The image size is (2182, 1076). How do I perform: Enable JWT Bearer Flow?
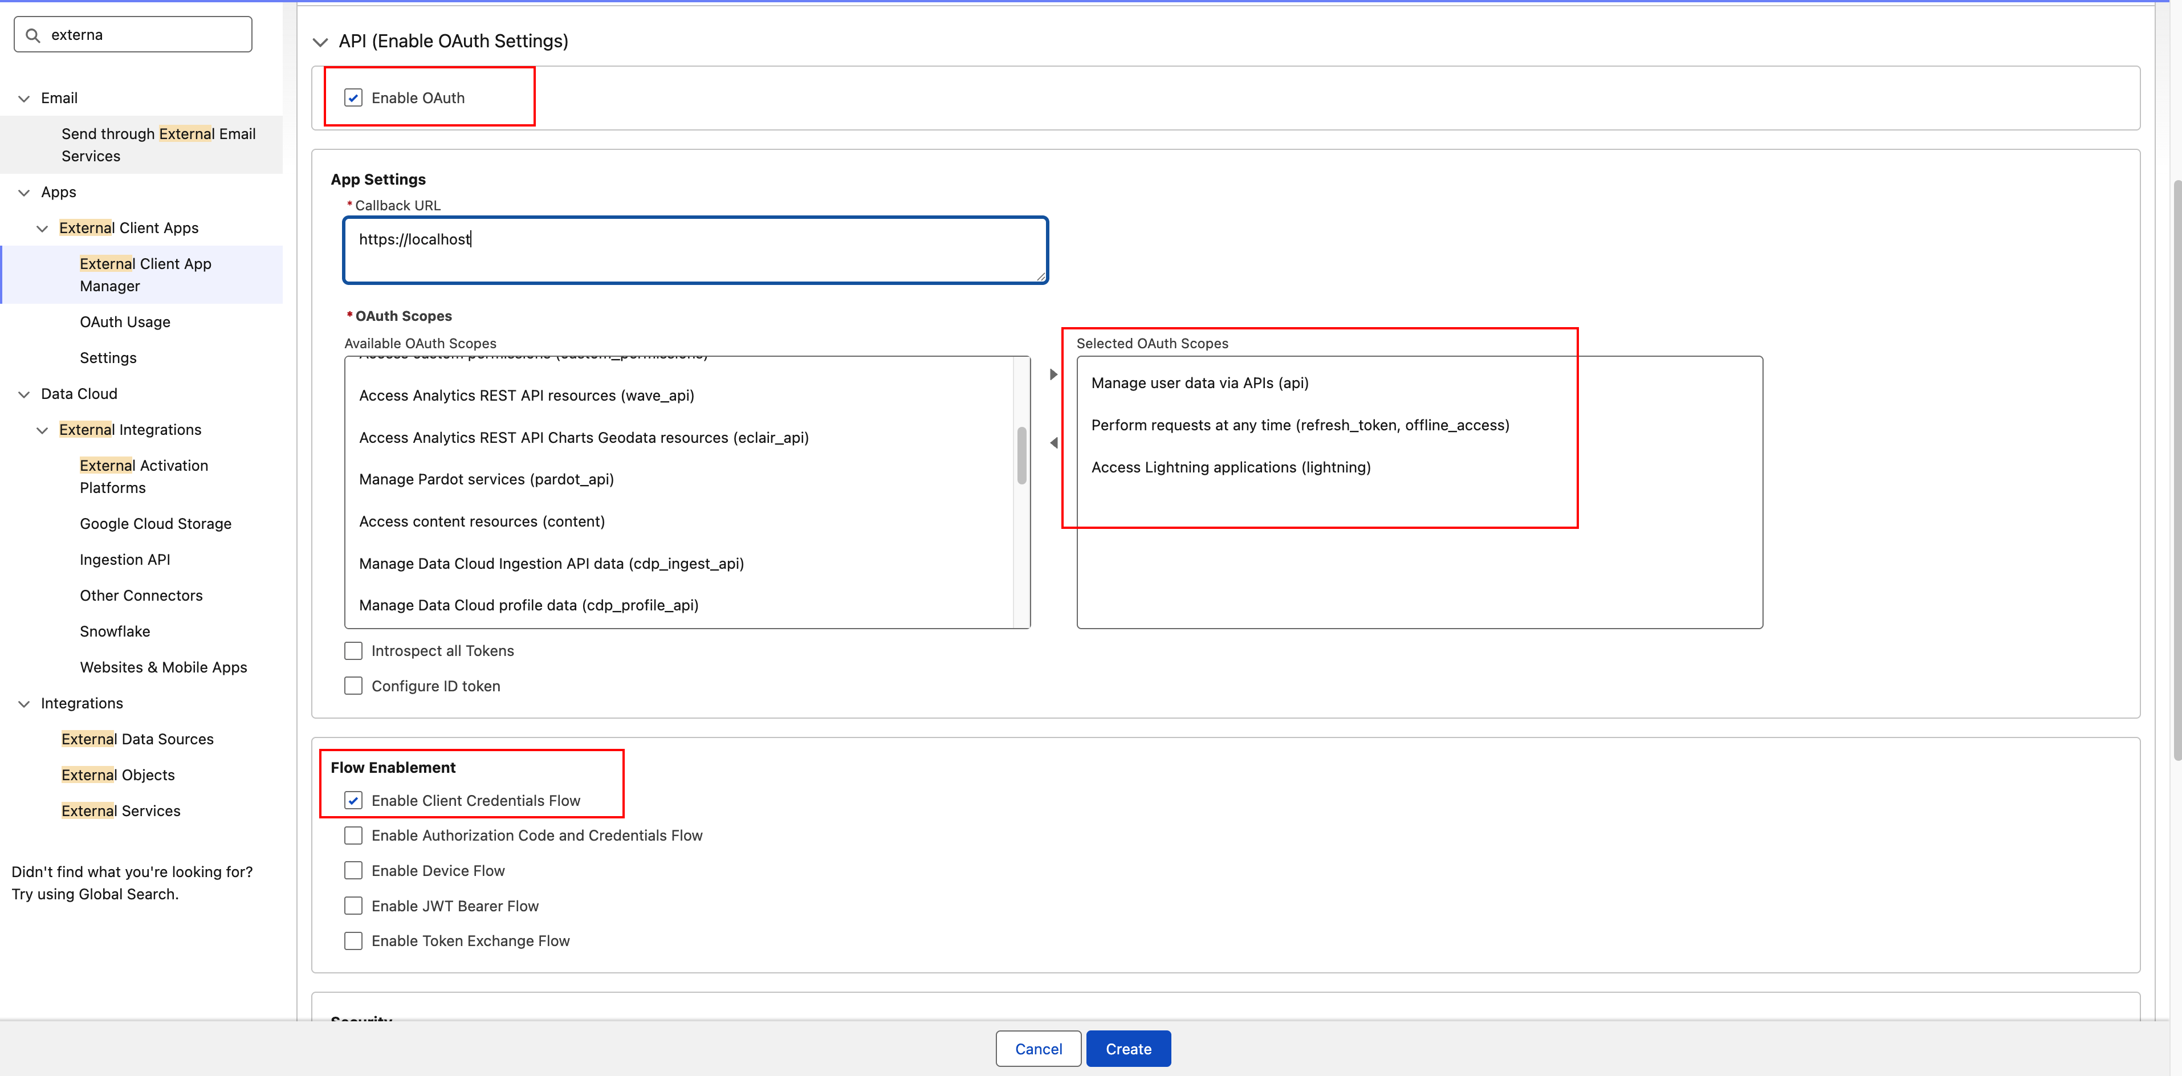point(353,905)
